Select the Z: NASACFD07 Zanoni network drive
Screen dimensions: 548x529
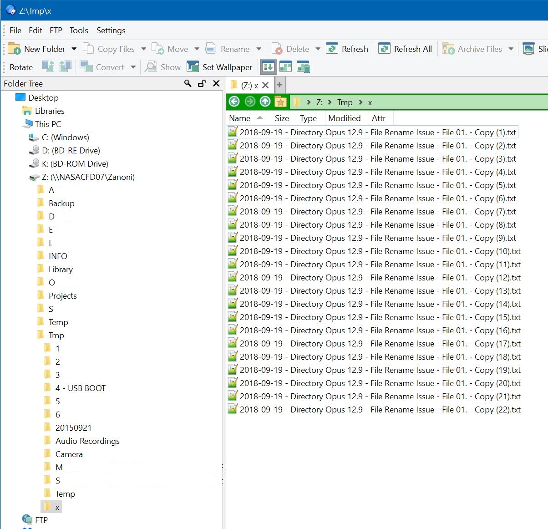coord(81,177)
